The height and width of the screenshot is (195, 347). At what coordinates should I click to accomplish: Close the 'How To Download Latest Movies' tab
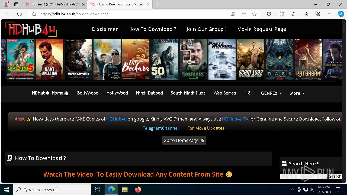[x=148, y=4]
